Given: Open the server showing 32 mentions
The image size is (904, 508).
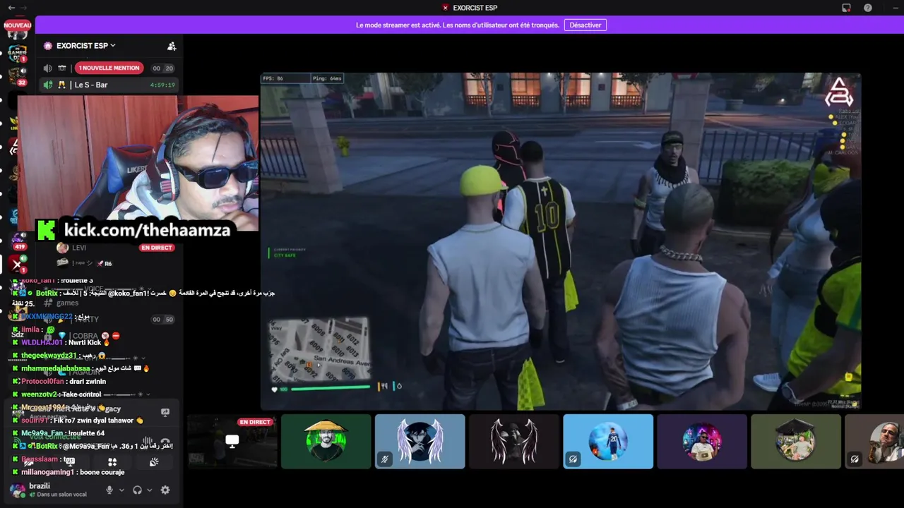Looking at the screenshot, I should pos(18,75).
